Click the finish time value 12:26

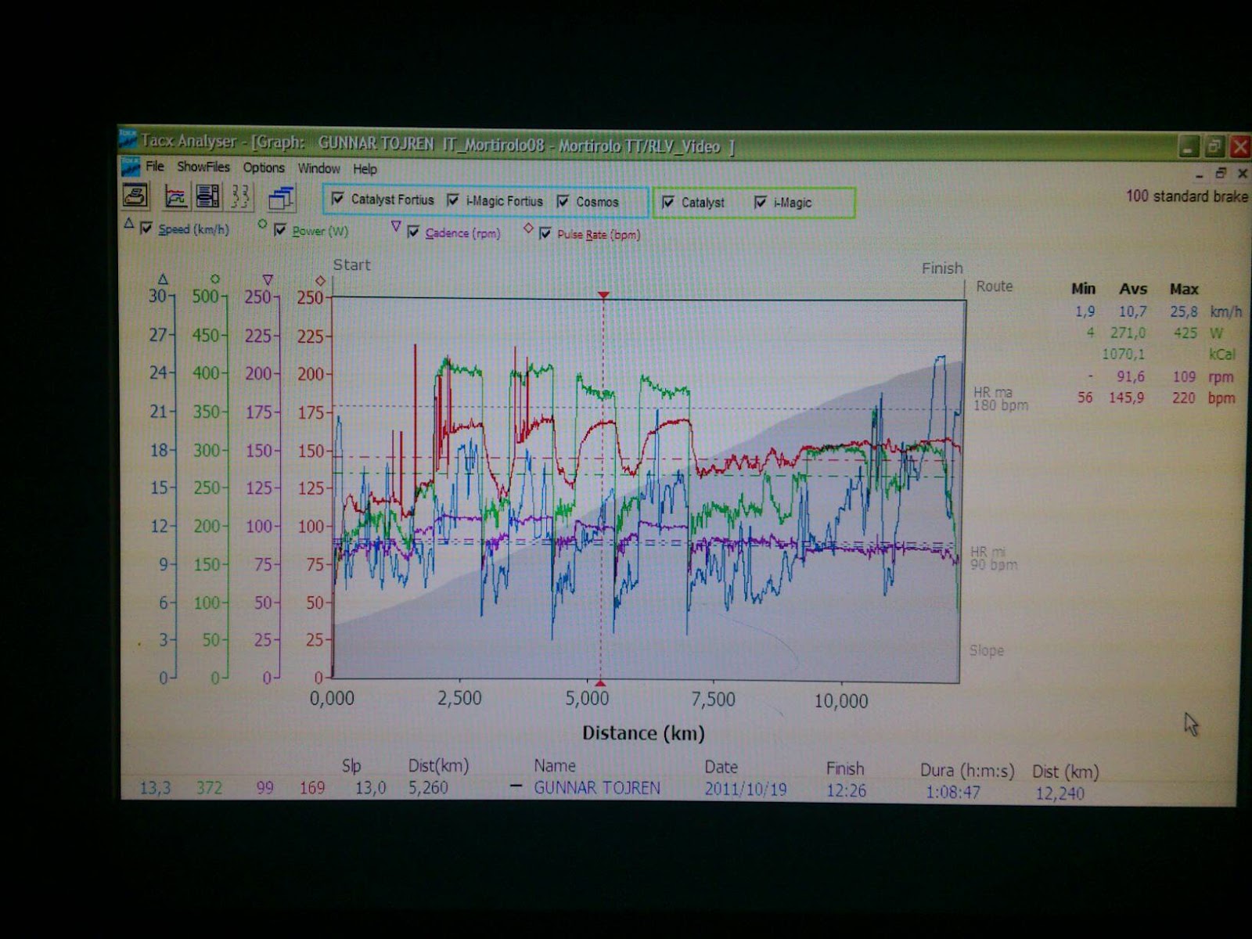pyautogui.click(x=847, y=791)
